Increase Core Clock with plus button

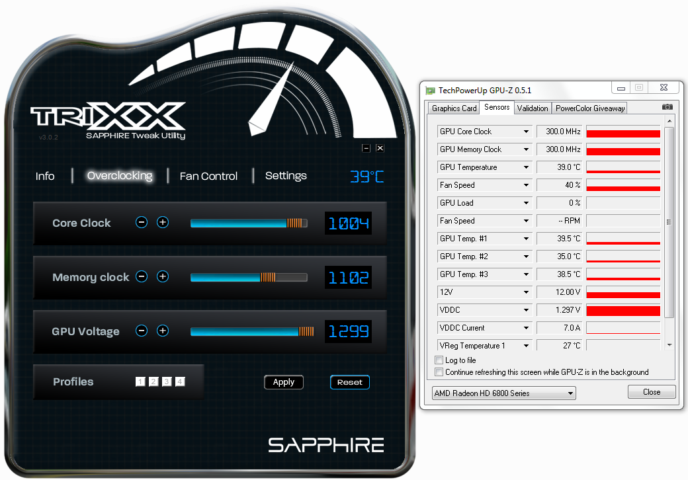tap(163, 222)
